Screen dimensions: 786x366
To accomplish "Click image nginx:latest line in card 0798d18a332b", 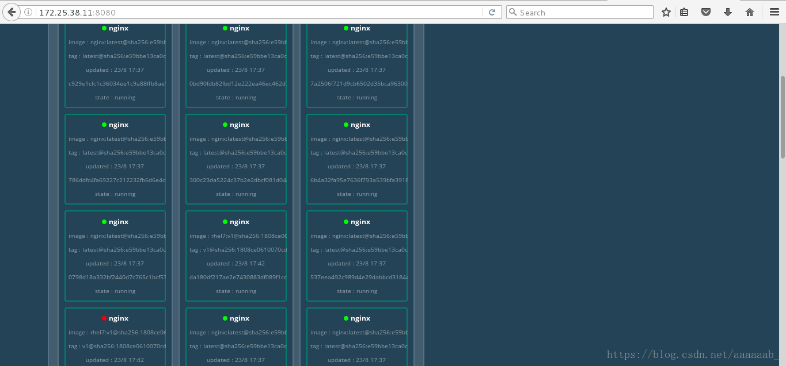I will click(x=117, y=236).
